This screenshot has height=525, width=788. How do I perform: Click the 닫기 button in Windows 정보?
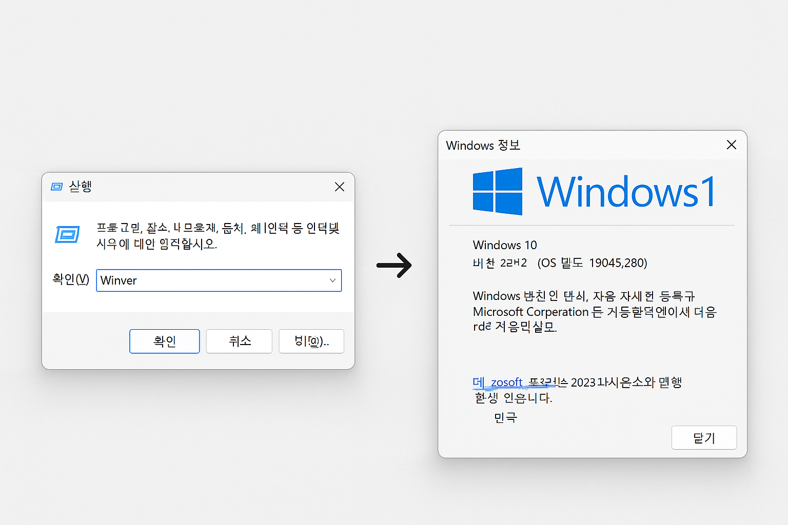pos(704,438)
